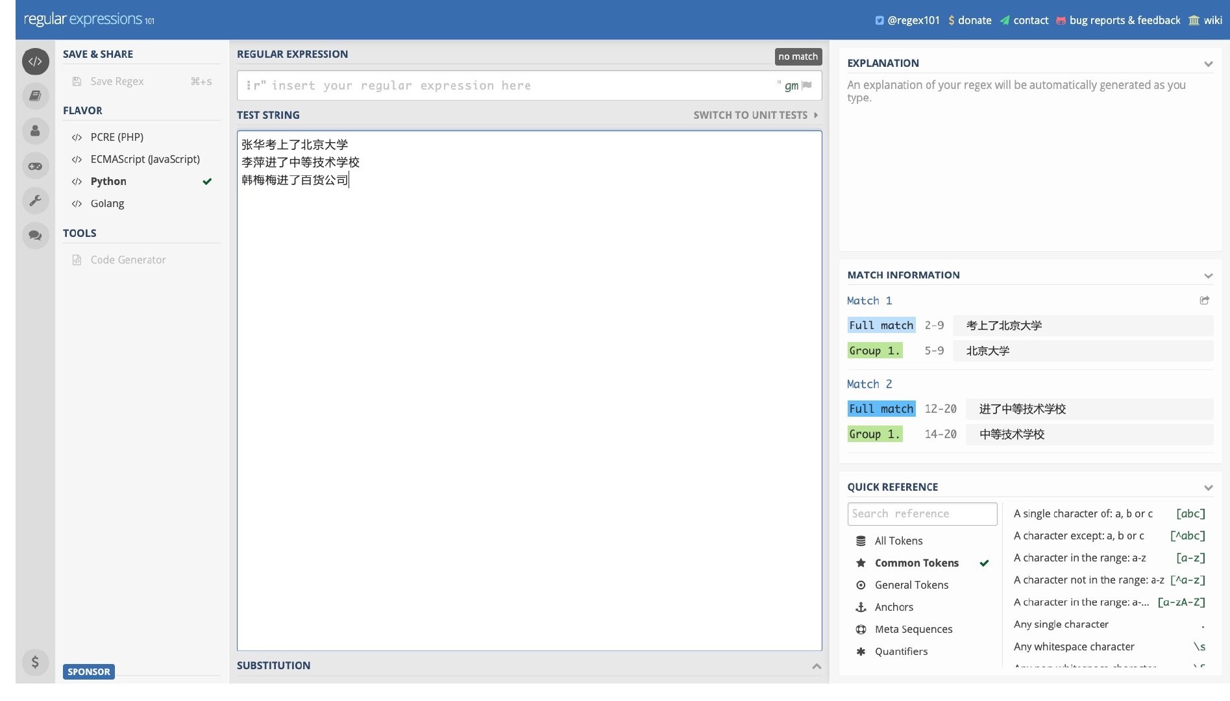Open the @regex101 Twitter link
1230x701 pixels.
pos(913,20)
